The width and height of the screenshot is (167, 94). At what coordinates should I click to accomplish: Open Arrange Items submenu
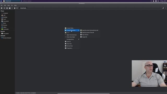pyautogui.click(x=72, y=39)
